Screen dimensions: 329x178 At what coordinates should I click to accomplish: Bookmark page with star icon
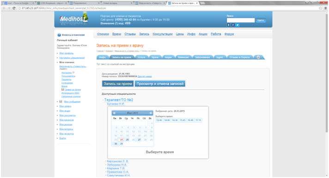(x=320, y=8)
